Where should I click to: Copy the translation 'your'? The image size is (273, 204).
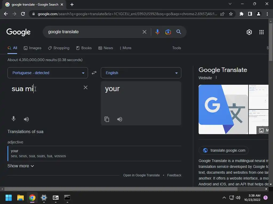pos(107,119)
